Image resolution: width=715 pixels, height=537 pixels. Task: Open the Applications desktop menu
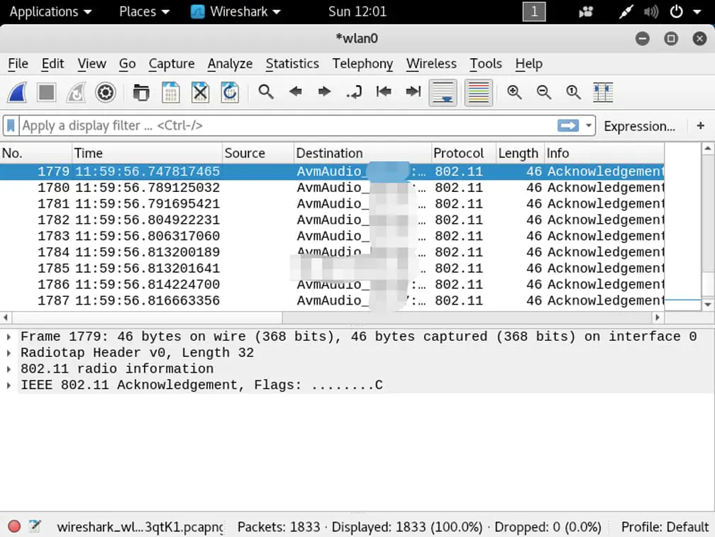(x=50, y=11)
